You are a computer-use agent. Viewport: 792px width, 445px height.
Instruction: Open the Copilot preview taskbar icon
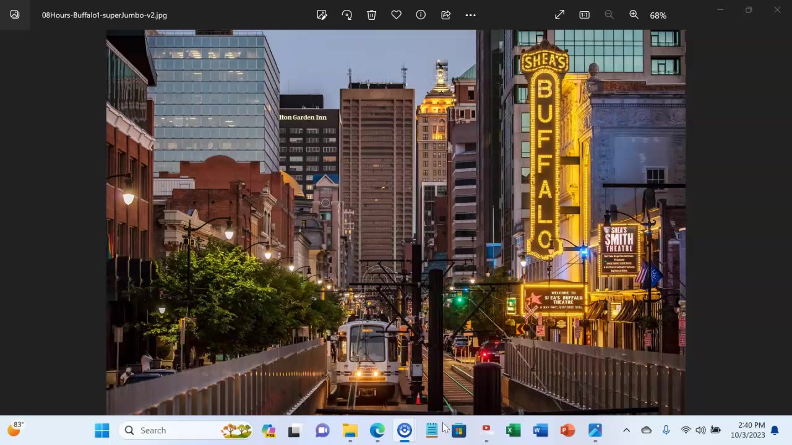(x=269, y=430)
